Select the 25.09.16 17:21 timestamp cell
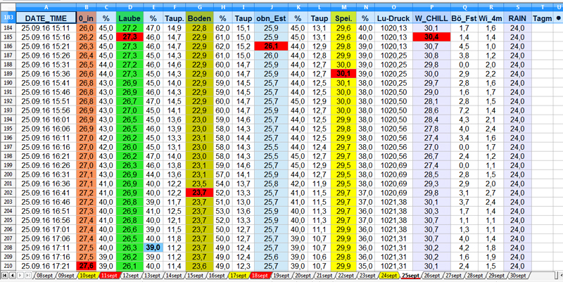Viewport: 563px width, 282px height. click(46, 265)
